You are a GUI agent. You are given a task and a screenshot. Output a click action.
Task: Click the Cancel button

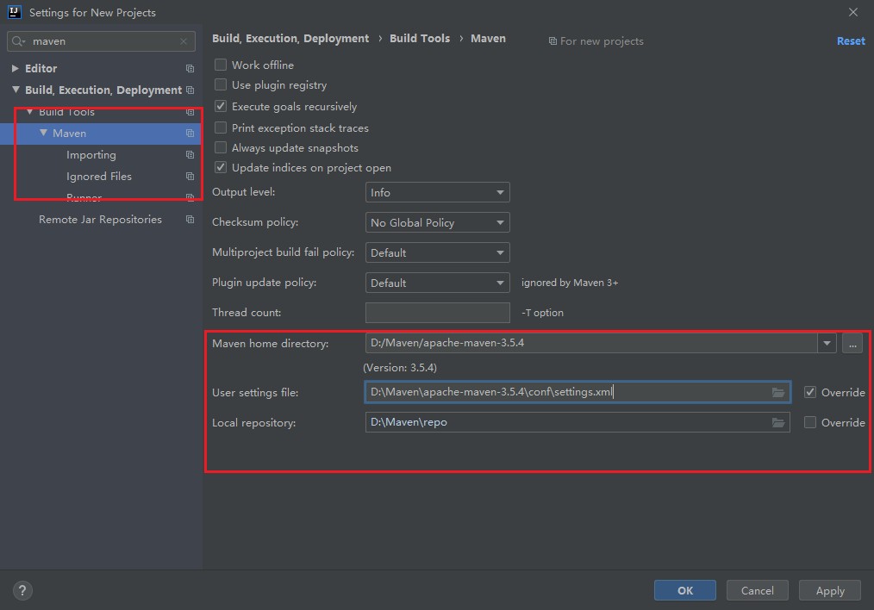[758, 590]
